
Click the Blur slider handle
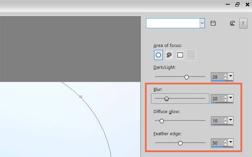tap(167, 99)
